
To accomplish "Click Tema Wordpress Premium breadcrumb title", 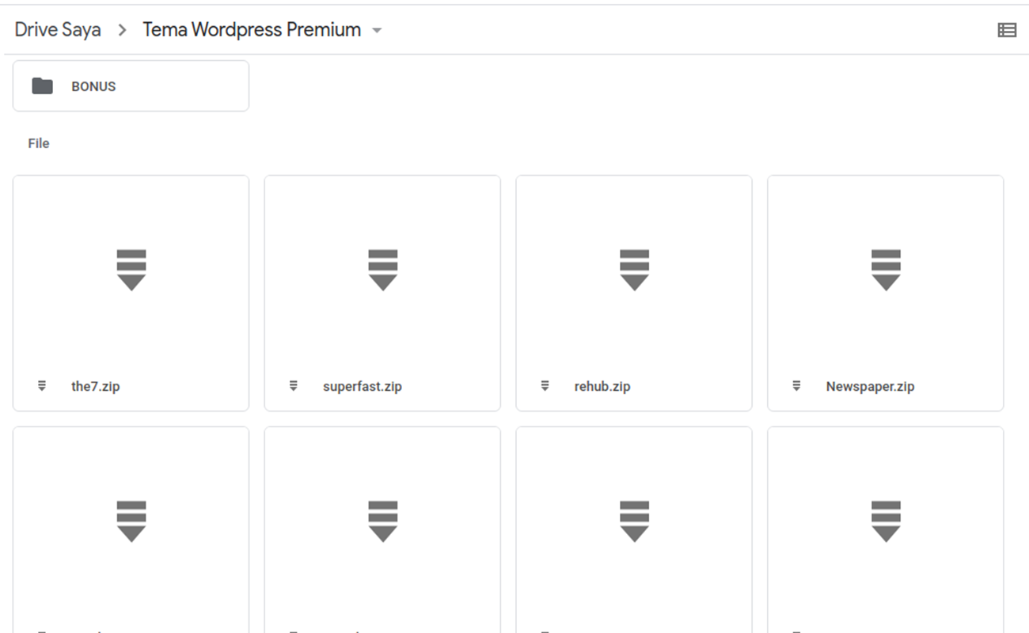I will 252,30.
